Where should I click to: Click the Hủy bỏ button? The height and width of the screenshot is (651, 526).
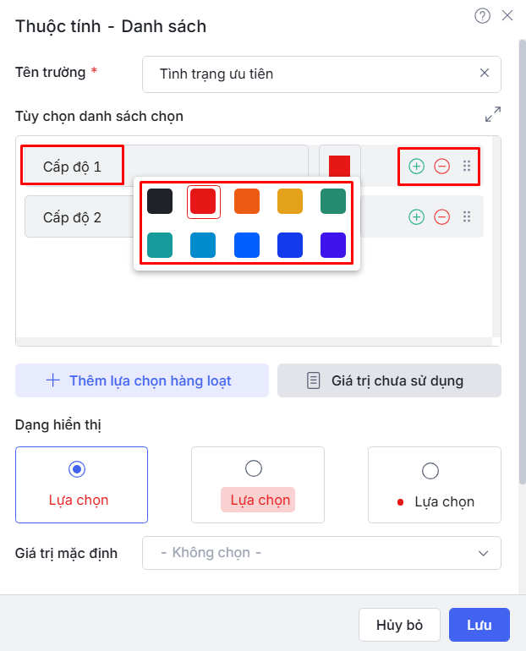(399, 626)
